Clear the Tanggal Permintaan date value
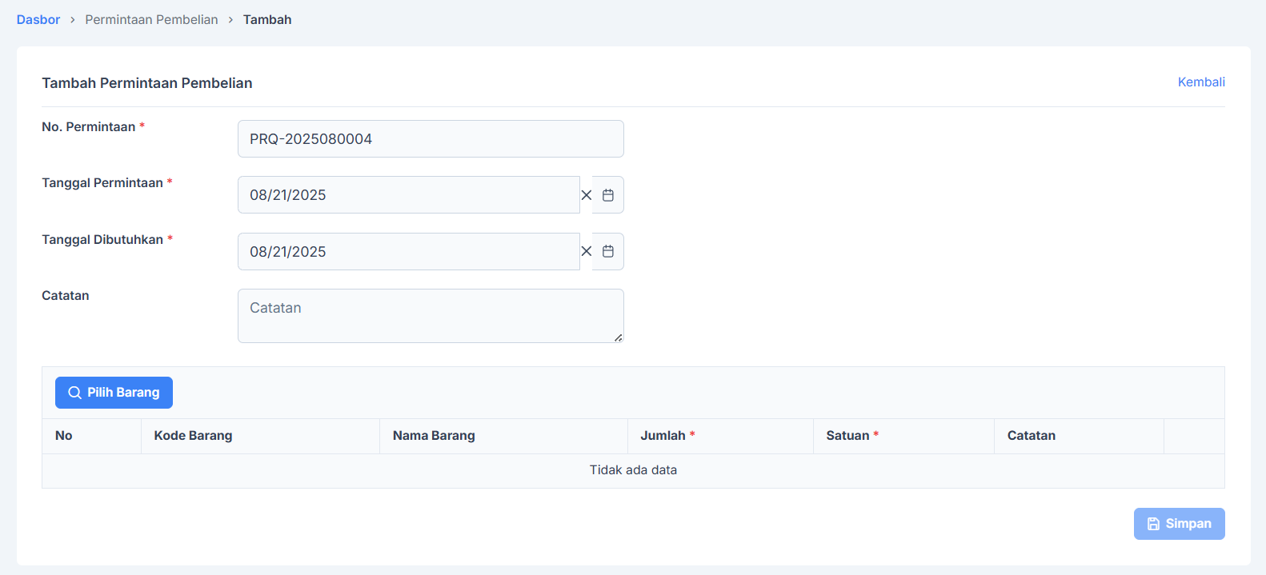This screenshot has width=1266, height=575. coord(587,195)
